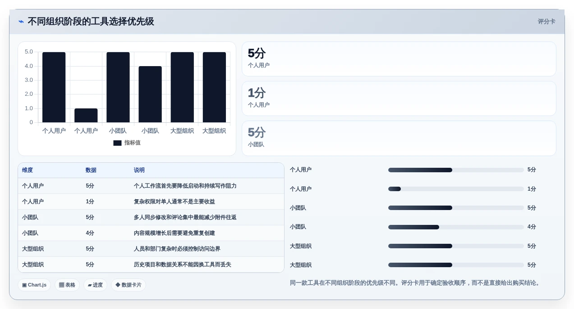This screenshot has width=574, height=309.
Task: Select the 数据卡片 chip
Action: coord(129,285)
